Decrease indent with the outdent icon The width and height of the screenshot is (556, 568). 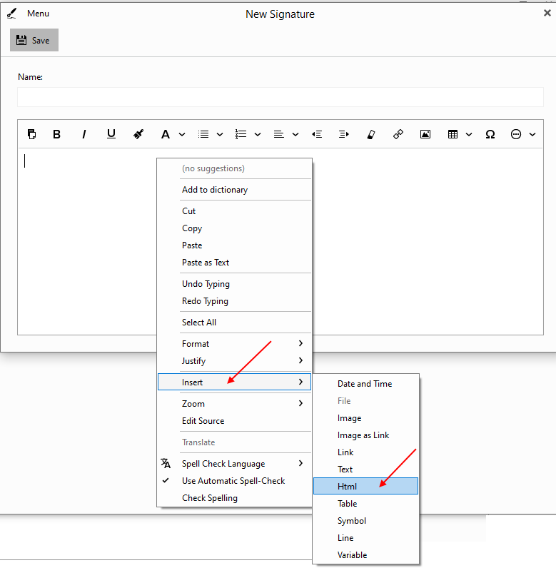click(x=317, y=134)
